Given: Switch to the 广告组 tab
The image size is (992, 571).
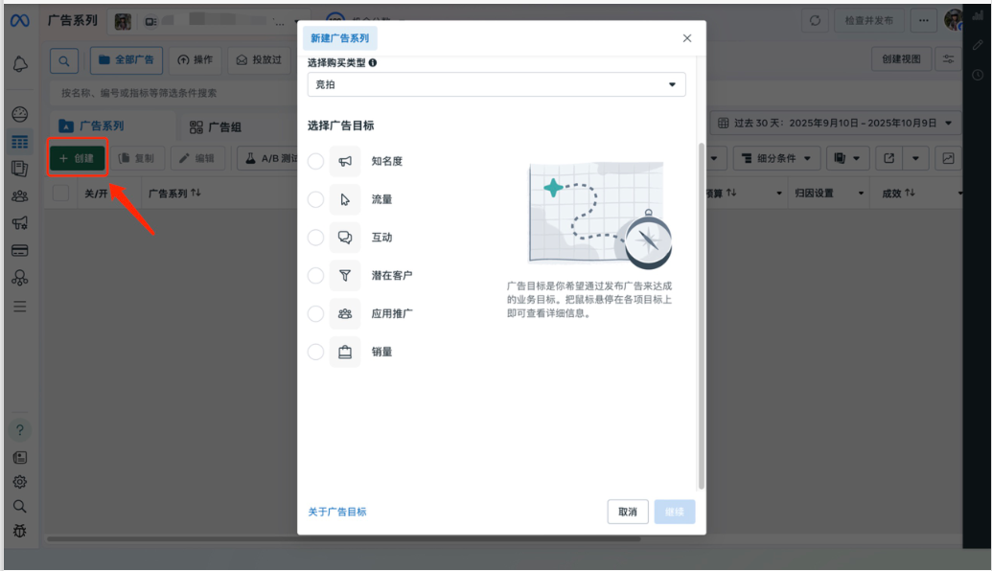Looking at the screenshot, I should pyautogui.click(x=216, y=126).
